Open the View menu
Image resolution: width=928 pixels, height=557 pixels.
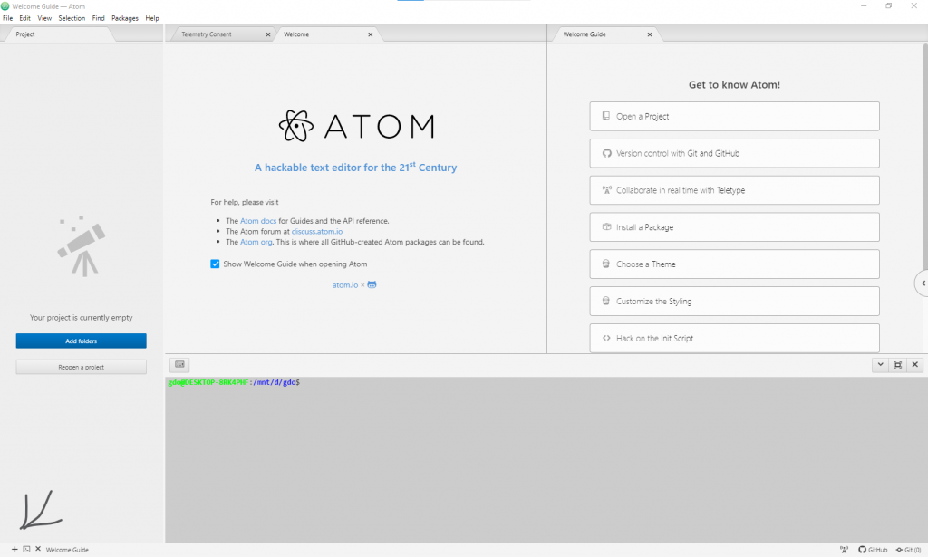pos(44,18)
